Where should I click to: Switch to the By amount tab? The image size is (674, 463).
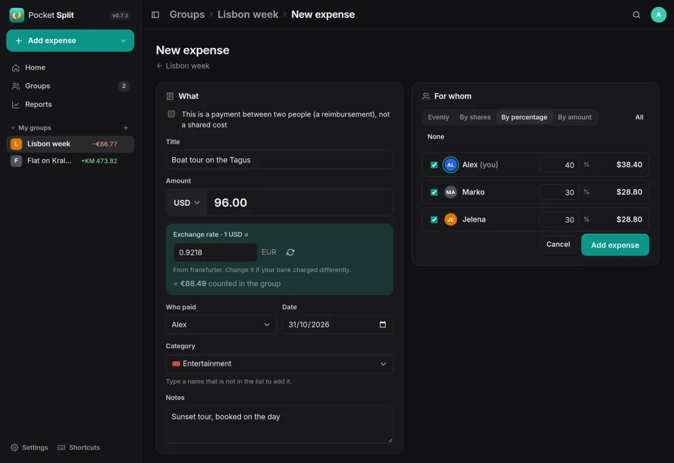pyautogui.click(x=575, y=117)
